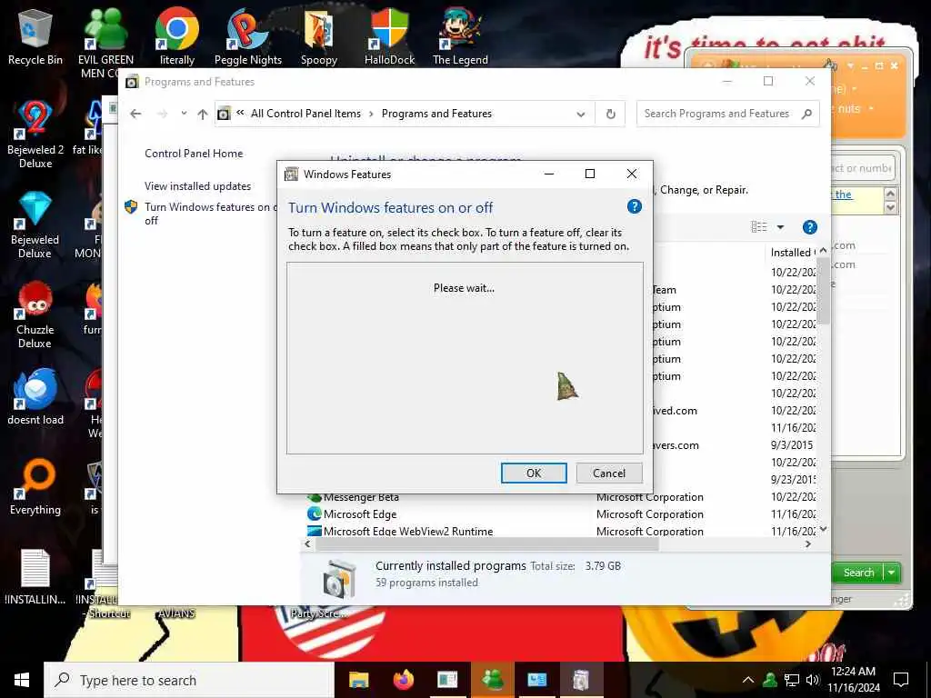Open the notification center icon
Image resolution: width=931 pixels, height=698 pixels.
tap(901, 680)
